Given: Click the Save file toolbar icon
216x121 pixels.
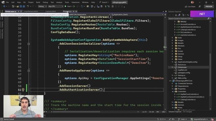Looking at the screenshot, I should pyautogui.click(x=21, y=6).
